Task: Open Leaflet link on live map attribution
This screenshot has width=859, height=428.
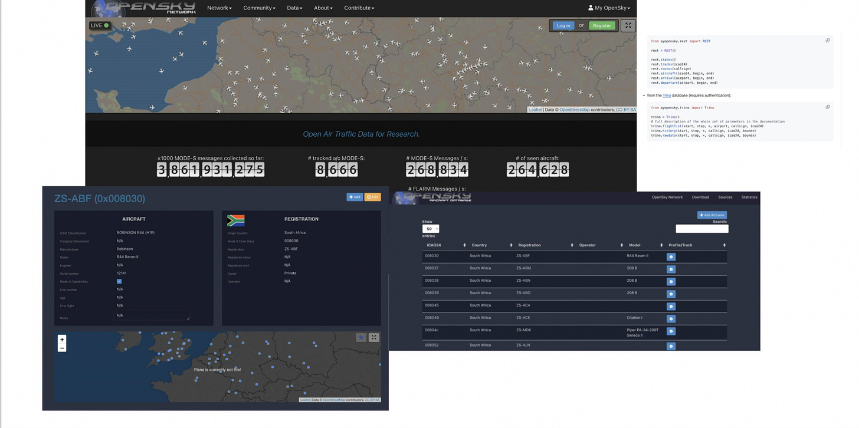Action: point(535,110)
